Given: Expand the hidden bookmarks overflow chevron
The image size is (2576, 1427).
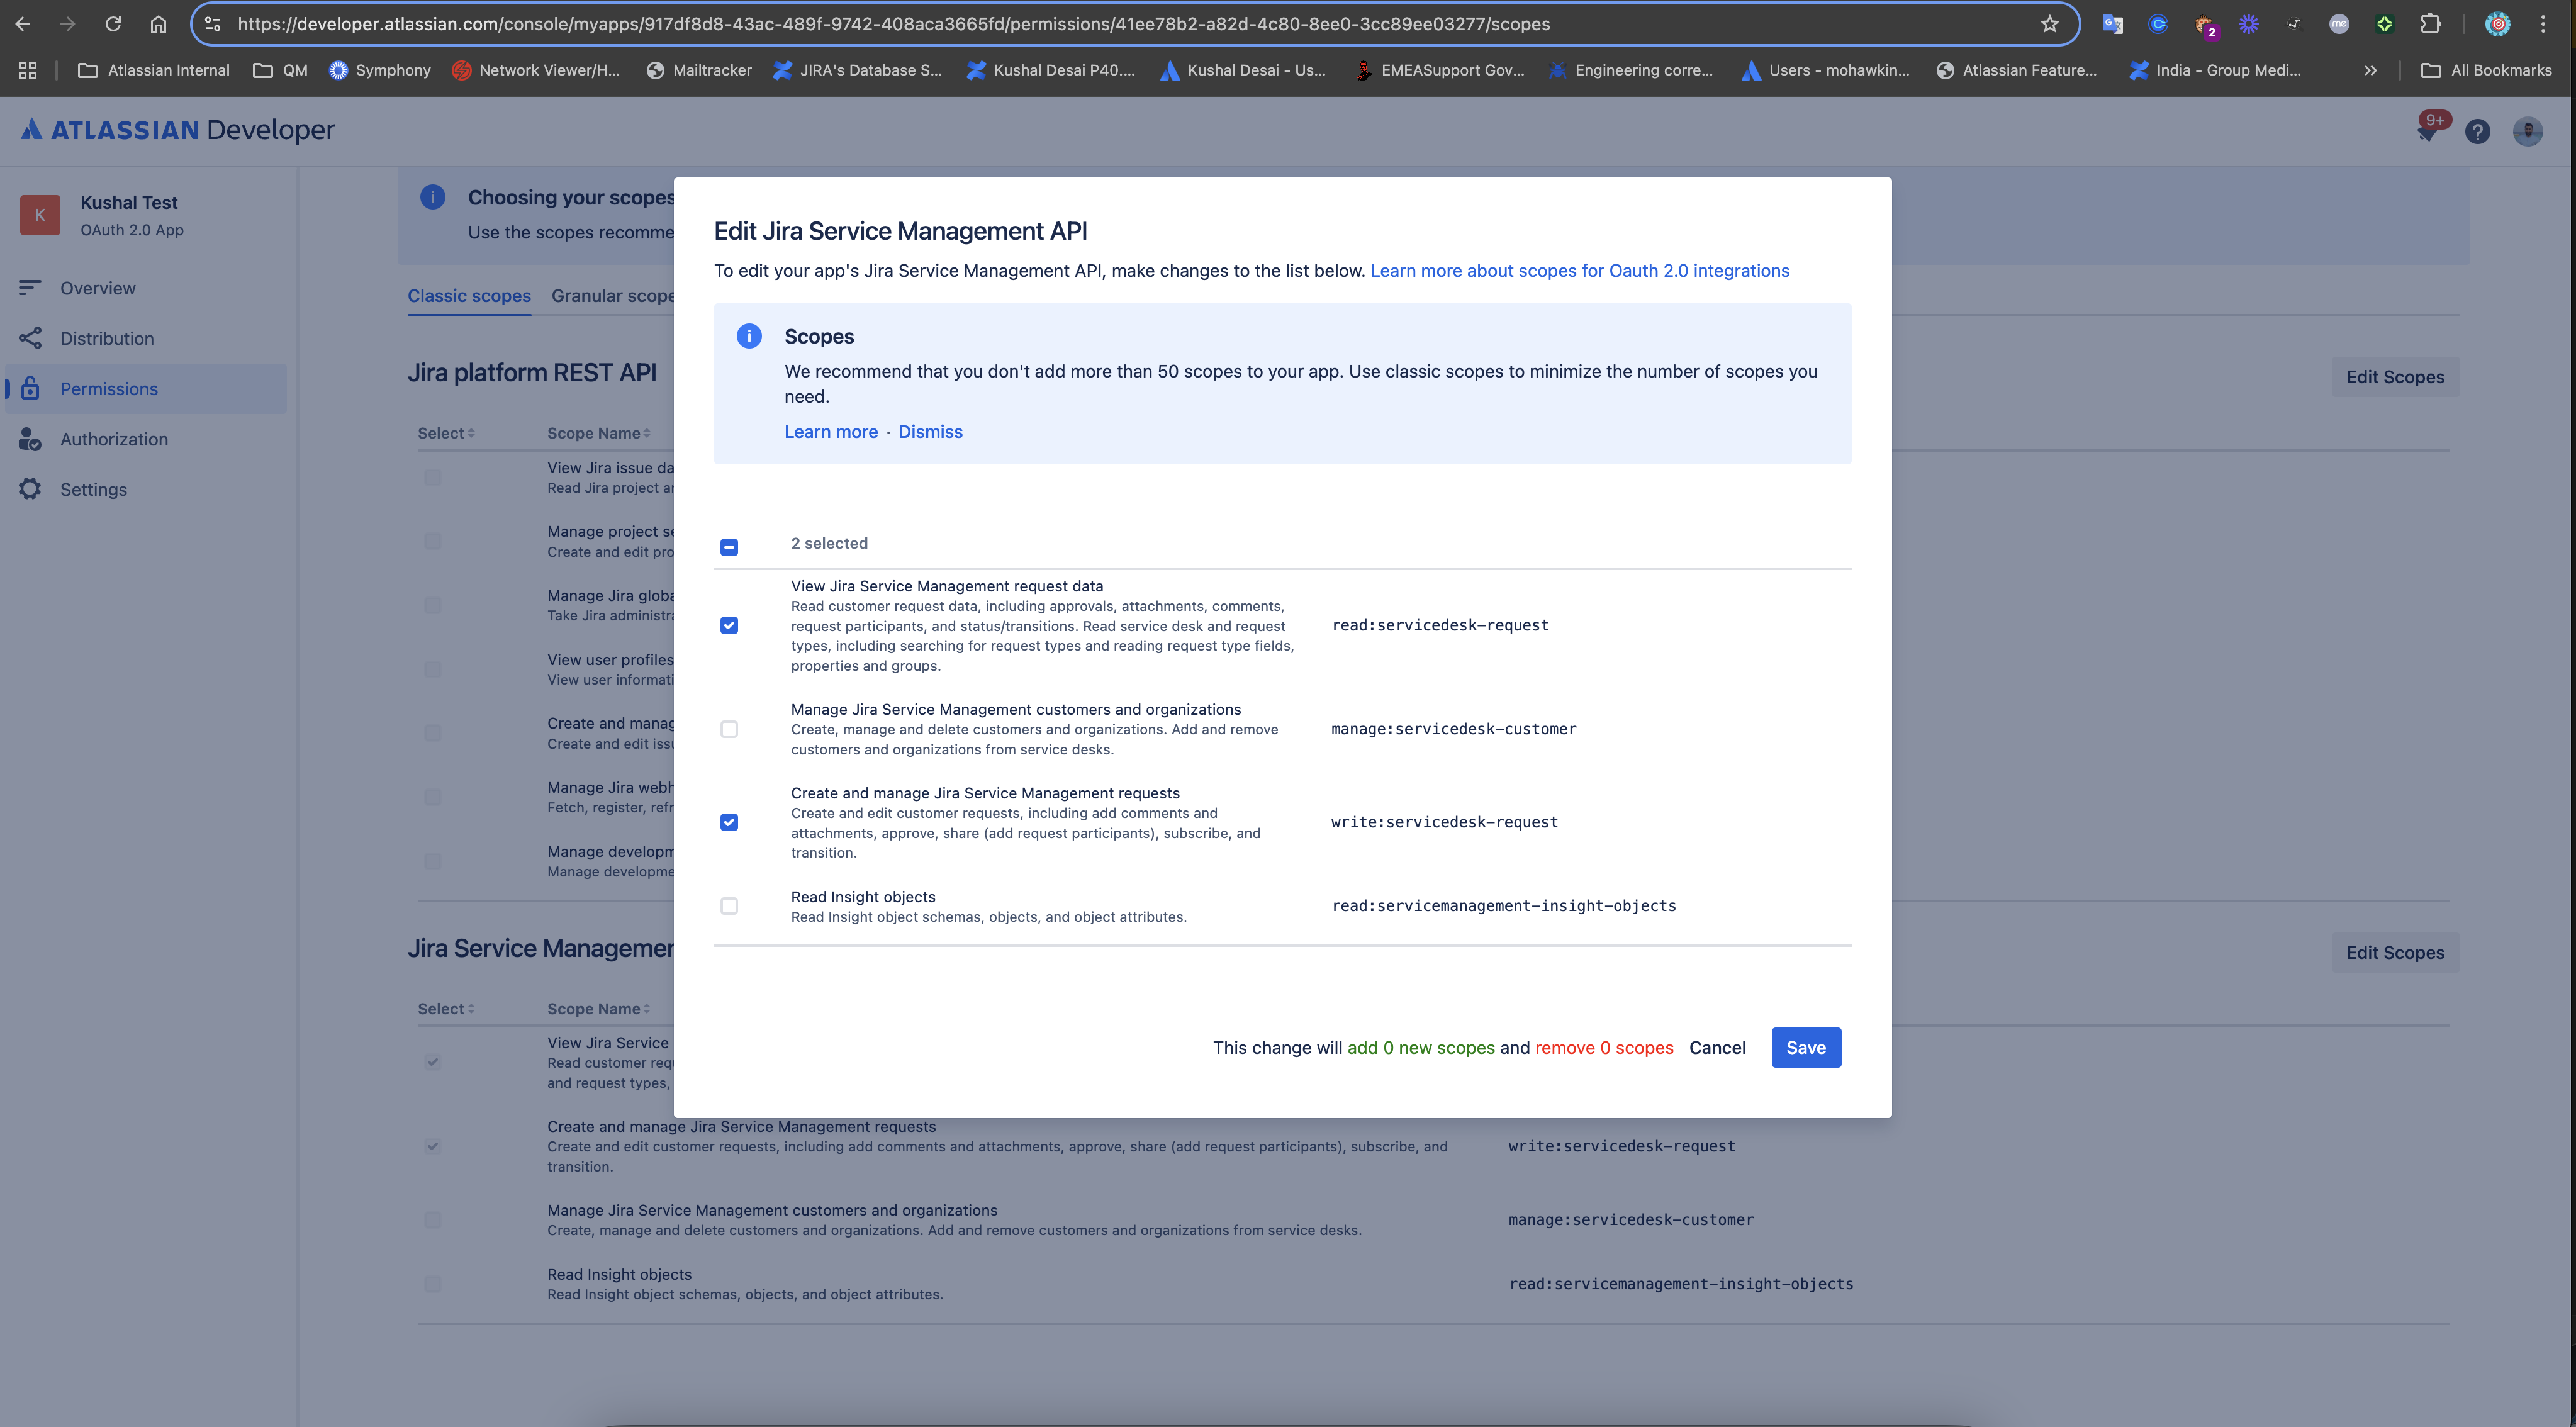Looking at the screenshot, I should [x=2370, y=70].
